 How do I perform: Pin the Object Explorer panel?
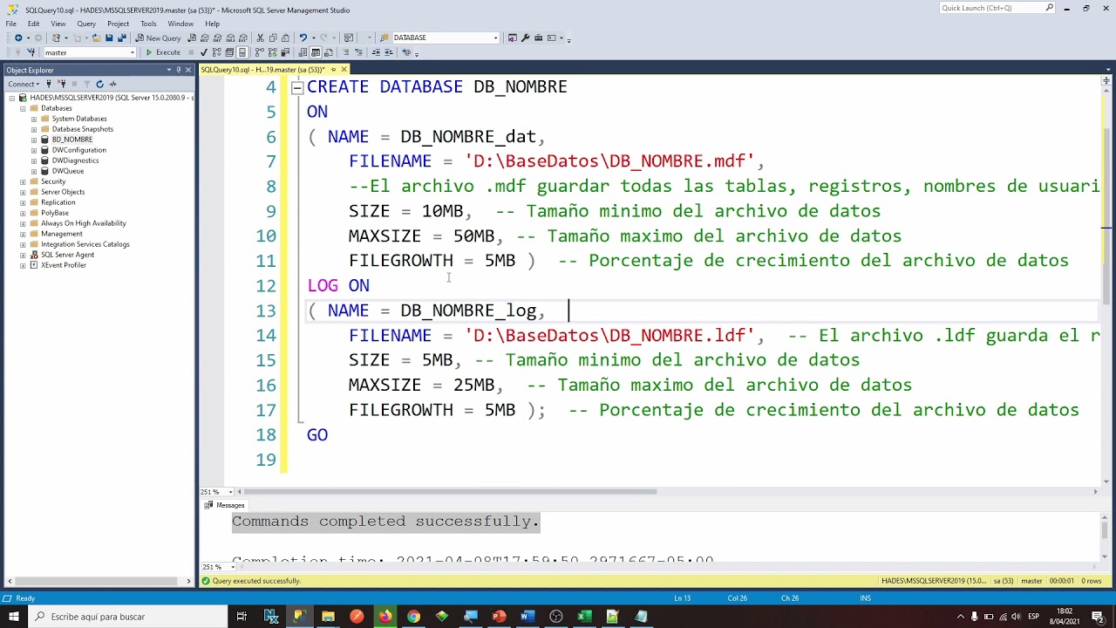pyautogui.click(x=178, y=70)
